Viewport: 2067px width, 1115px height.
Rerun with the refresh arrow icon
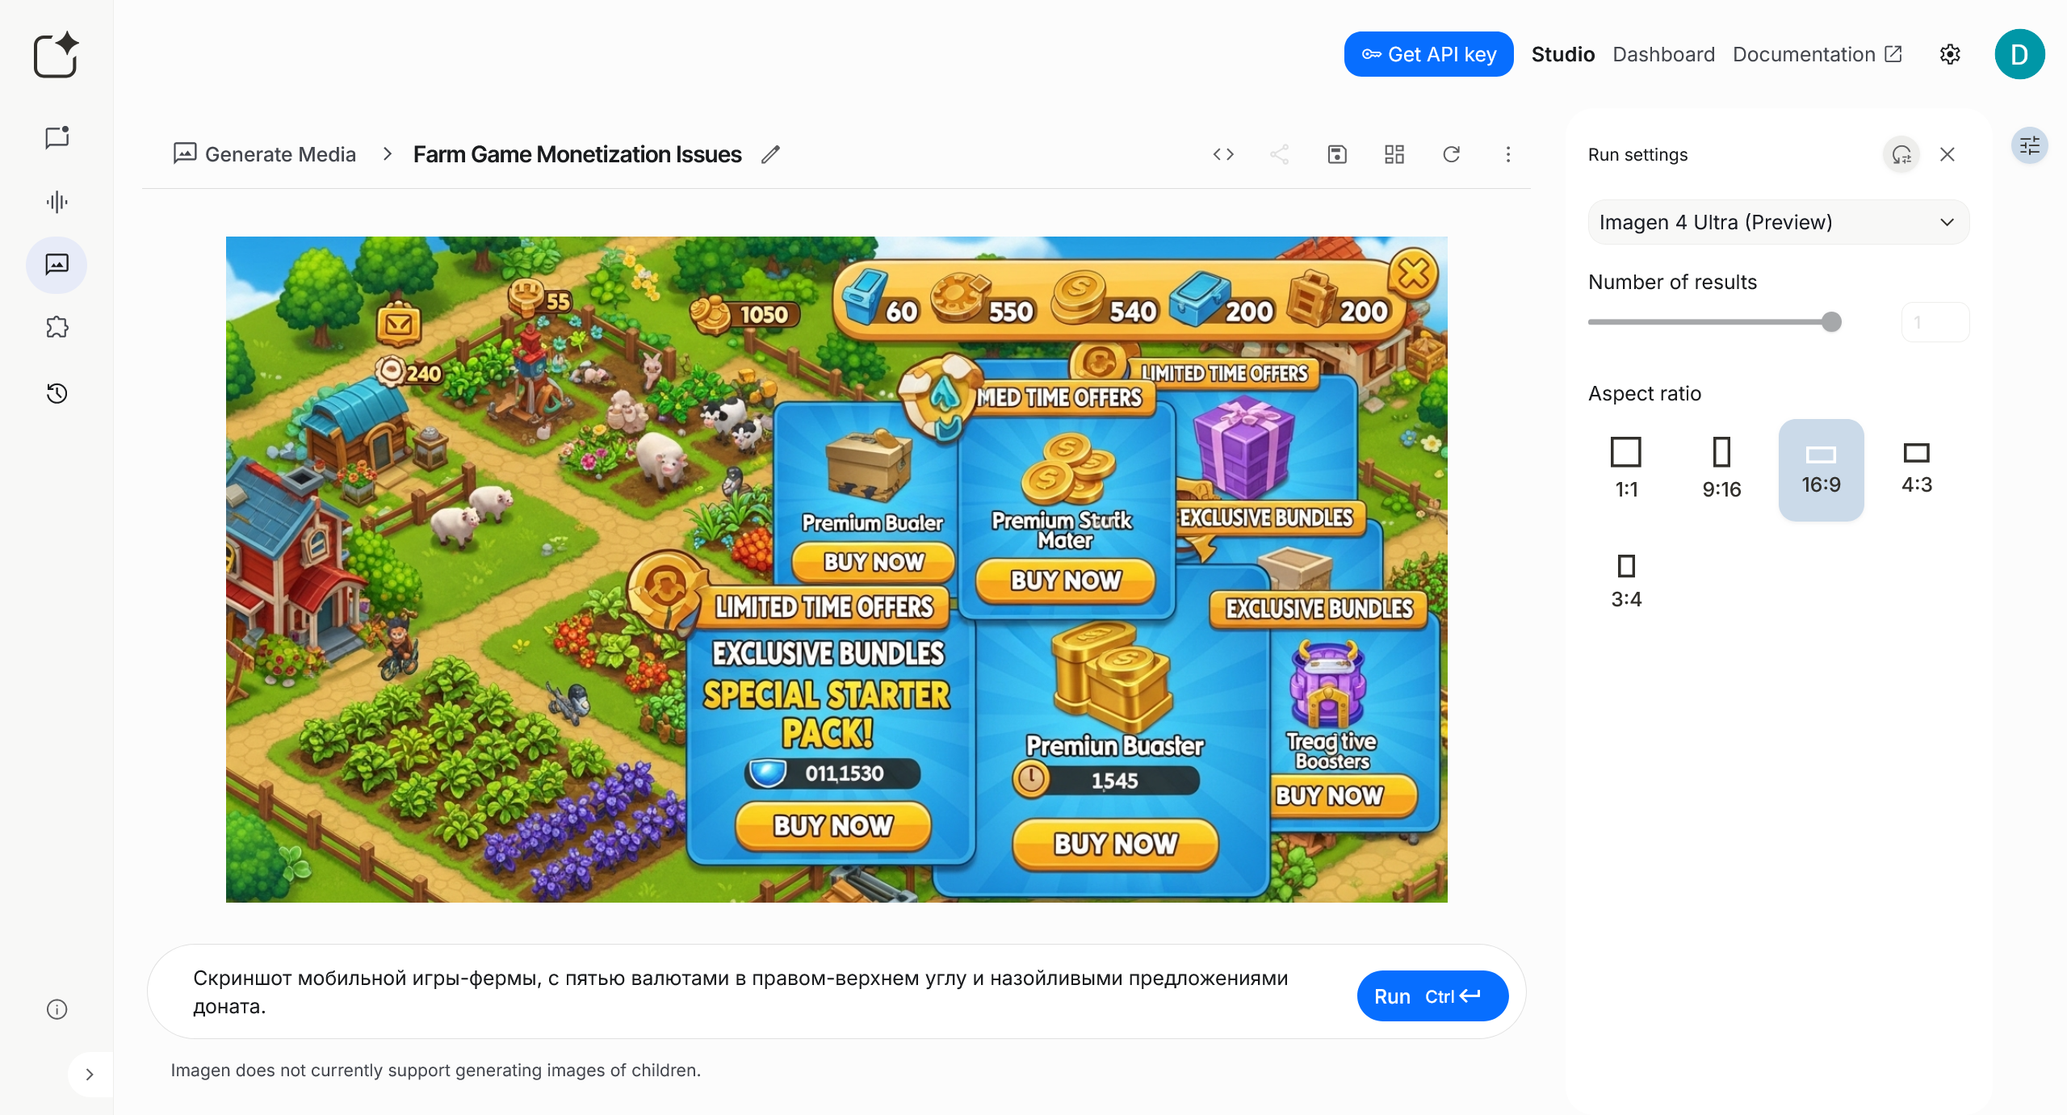(x=1452, y=154)
